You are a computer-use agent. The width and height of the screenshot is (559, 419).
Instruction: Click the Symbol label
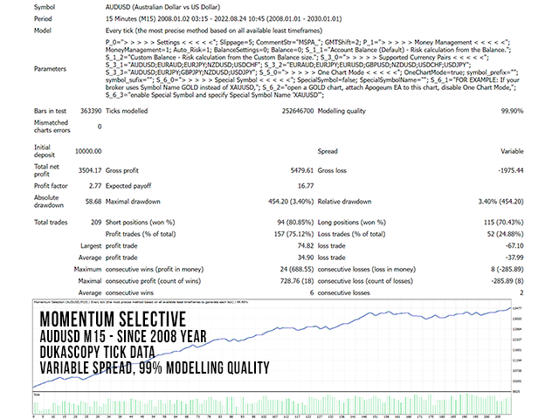tap(45, 7)
